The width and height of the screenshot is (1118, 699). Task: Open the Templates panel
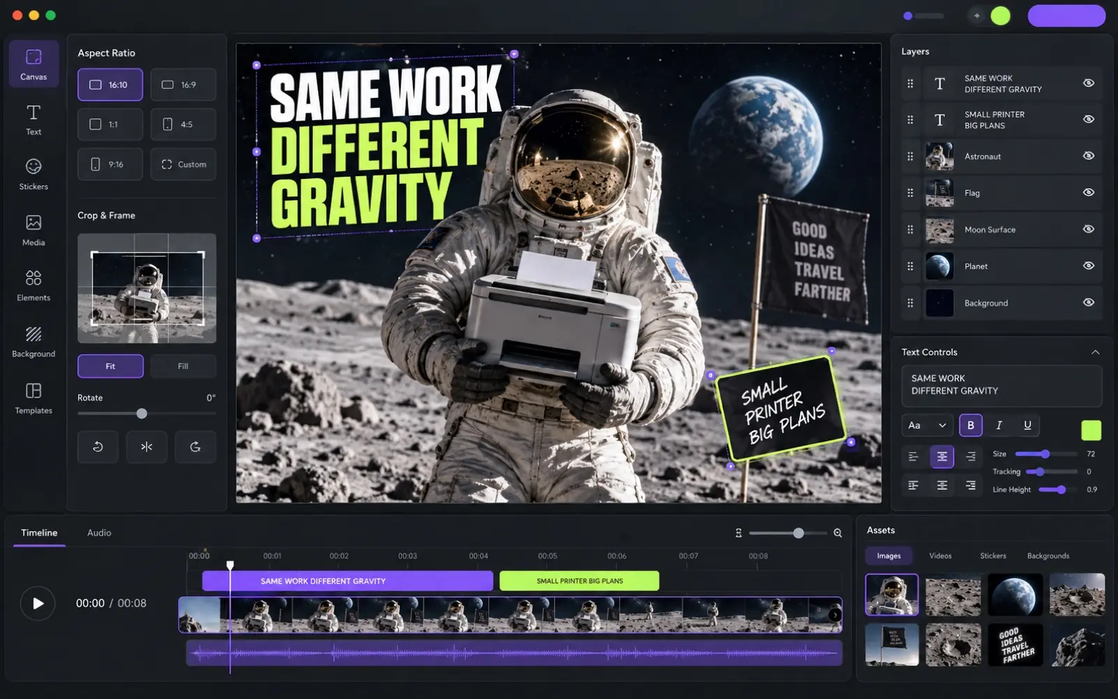pos(34,398)
